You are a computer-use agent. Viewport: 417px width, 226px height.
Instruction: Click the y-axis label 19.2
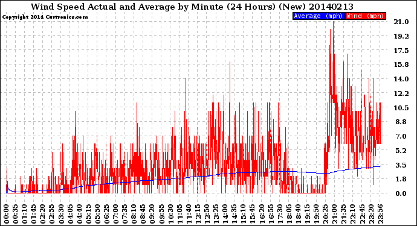(x=401, y=36)
